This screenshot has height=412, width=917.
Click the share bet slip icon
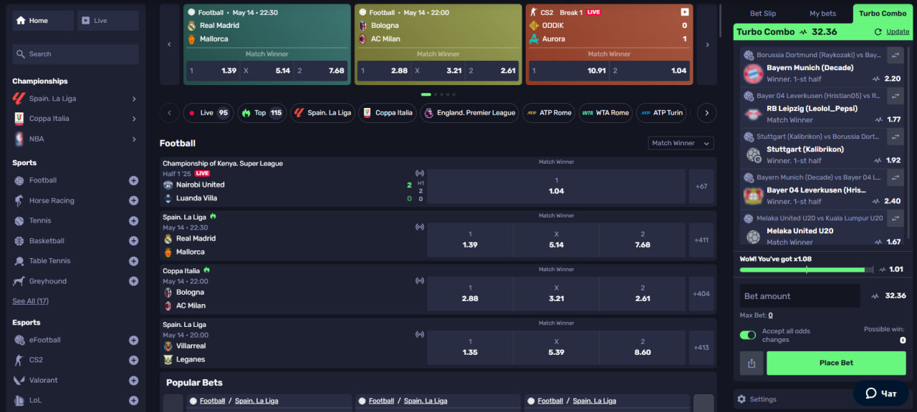pyautogui.click(x=751, y=363)
